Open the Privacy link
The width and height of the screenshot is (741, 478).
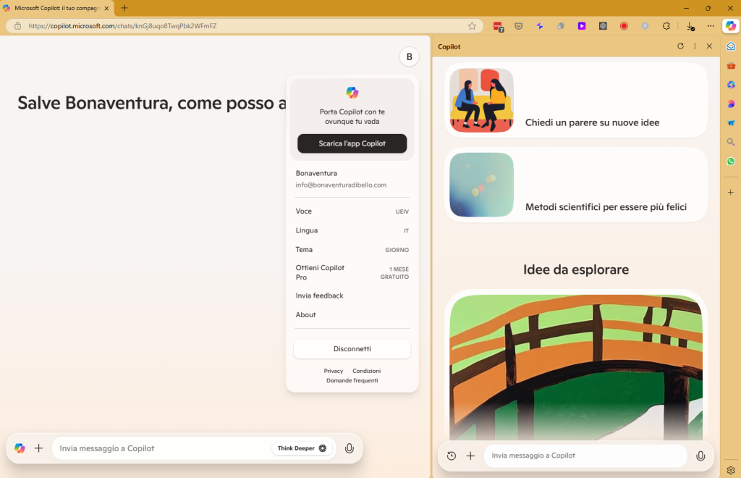tap(334, 371)
